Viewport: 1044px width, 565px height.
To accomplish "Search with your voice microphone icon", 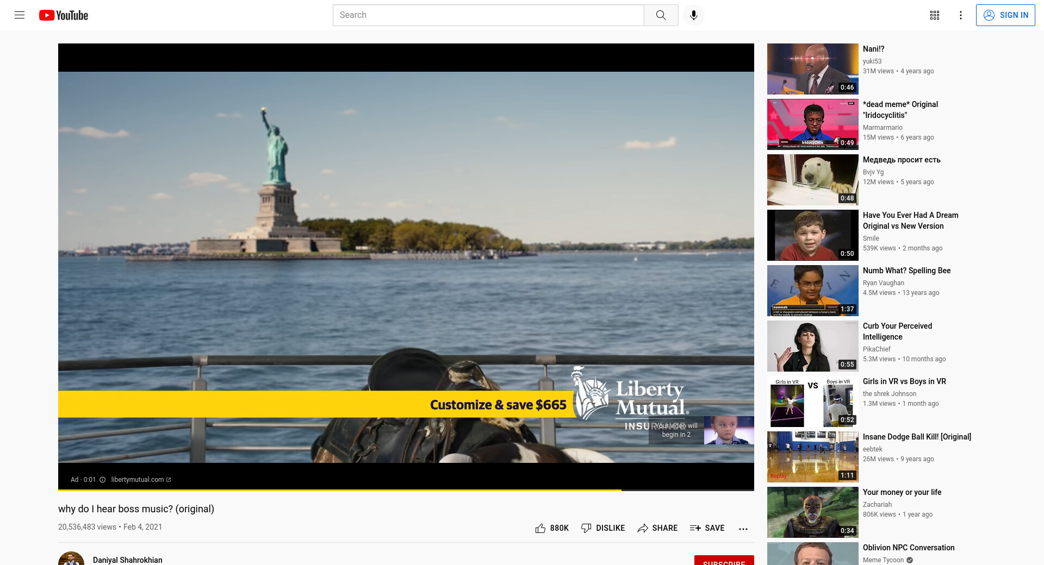I will pyautogui.click(x=693, y=15).
